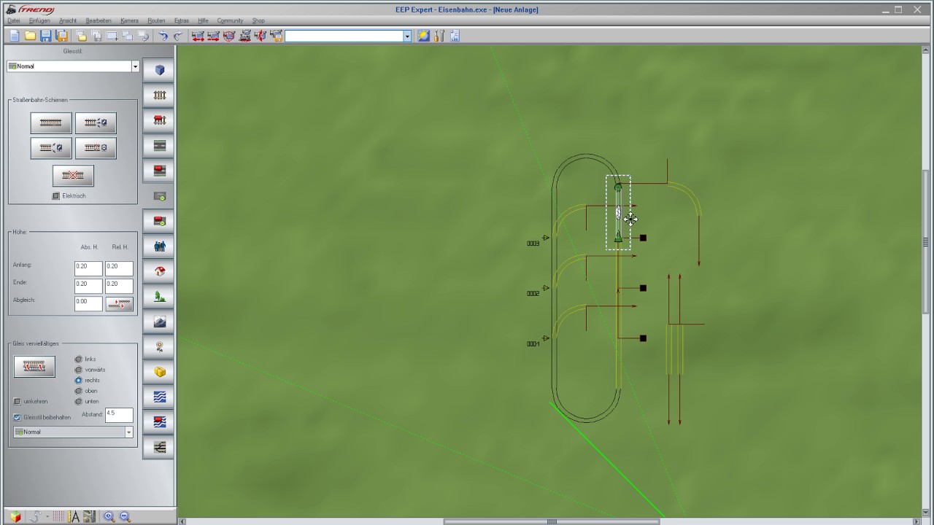Click the vertical scrollbar thumb

(926, 241)
